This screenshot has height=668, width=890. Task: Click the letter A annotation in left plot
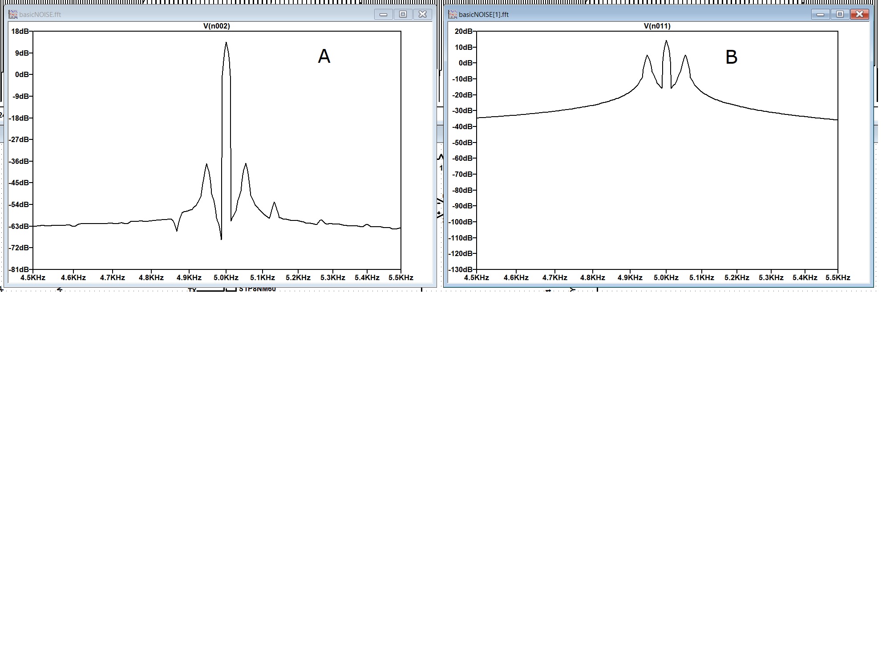coord(324,57)
